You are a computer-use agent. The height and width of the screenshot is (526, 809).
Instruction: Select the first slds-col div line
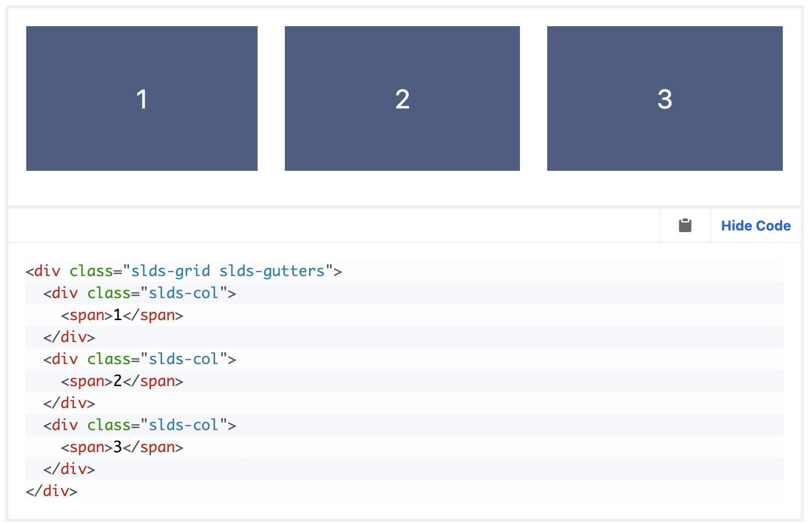click(x=139, y=293)
